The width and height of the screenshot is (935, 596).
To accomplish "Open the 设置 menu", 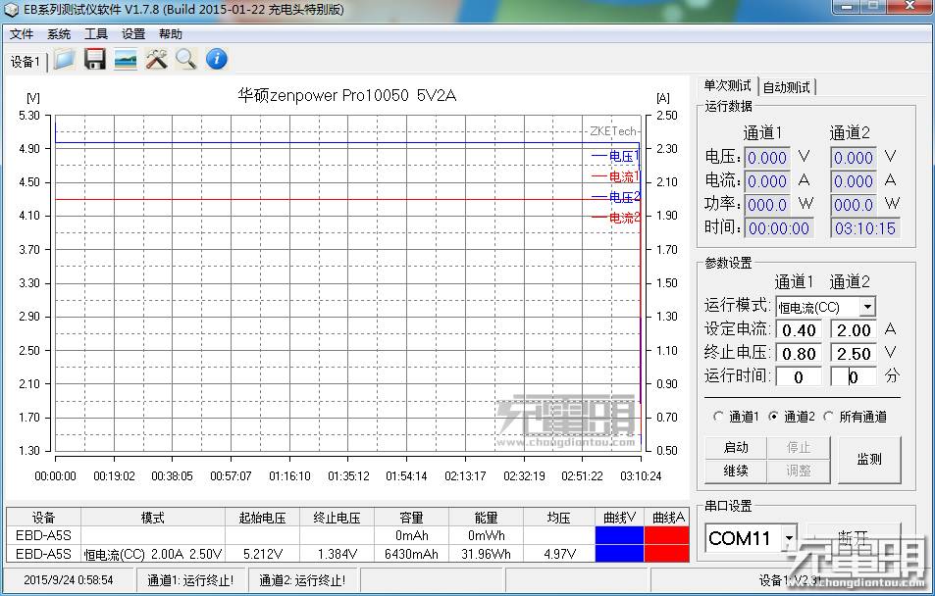I will click(x=133, y=34).
